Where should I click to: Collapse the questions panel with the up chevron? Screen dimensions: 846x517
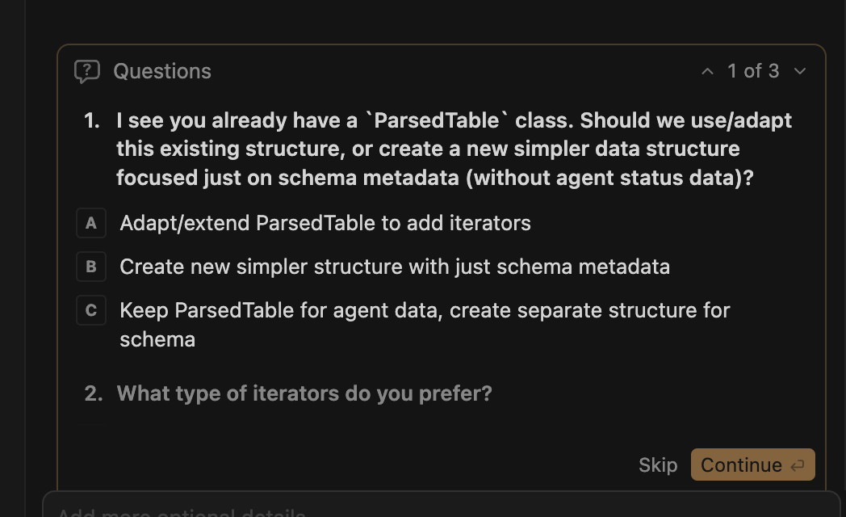pos(707,71)
